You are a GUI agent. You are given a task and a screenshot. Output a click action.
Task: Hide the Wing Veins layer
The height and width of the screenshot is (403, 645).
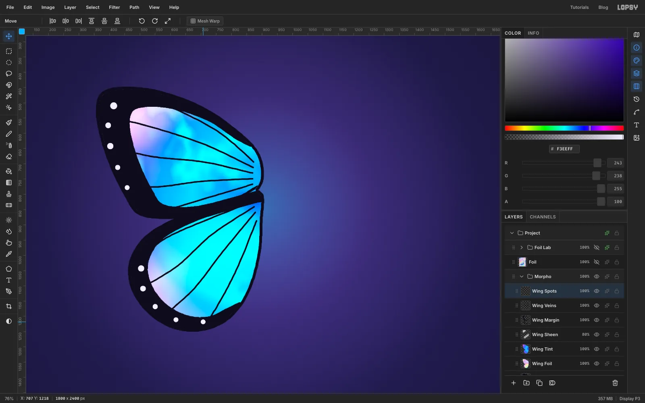(597, 305)
